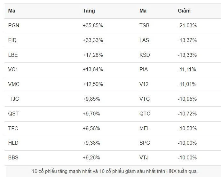Click the Giảm column header
The image size is (221, 178).
[184, 11]
